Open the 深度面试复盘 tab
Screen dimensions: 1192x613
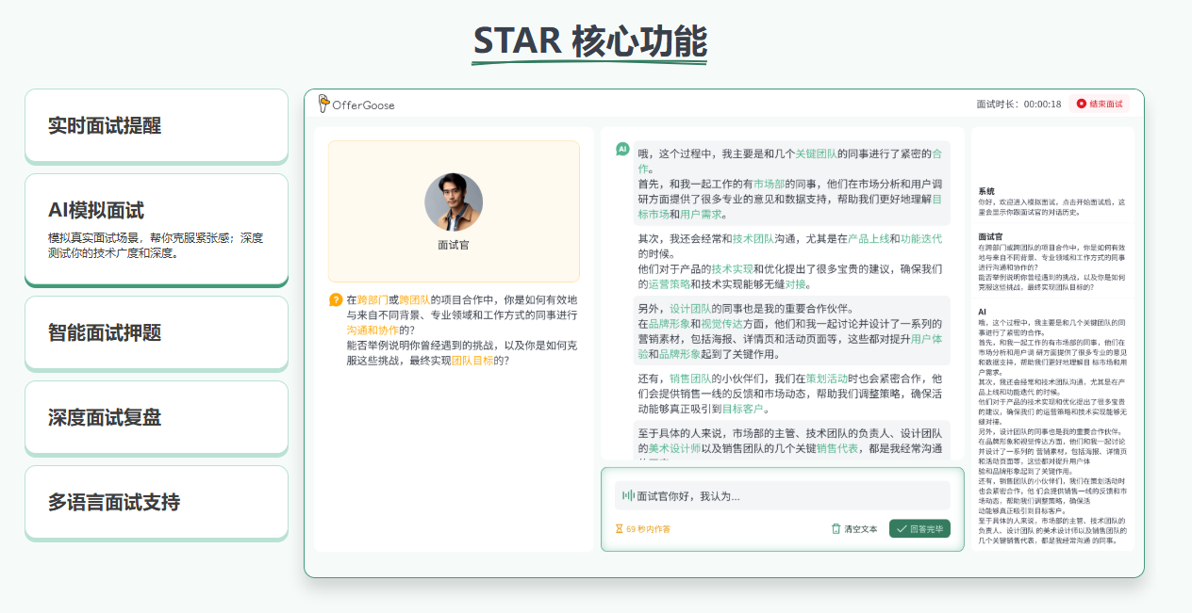[x=157, y=417]
